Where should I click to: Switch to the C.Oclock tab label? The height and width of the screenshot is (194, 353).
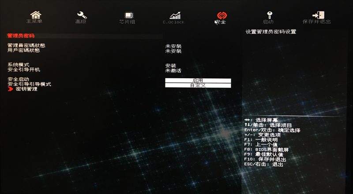tap(173, 22)
